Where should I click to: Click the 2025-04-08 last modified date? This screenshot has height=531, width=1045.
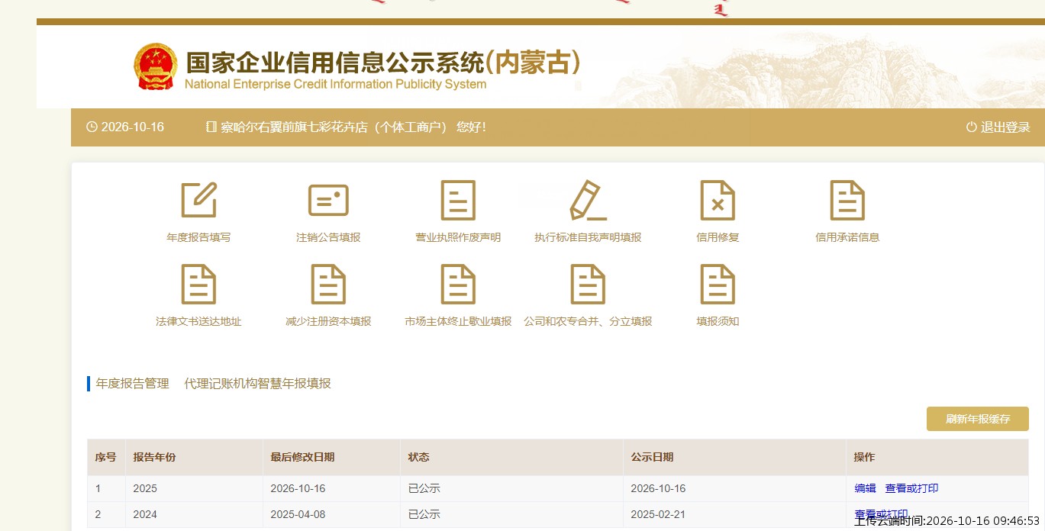[x=298, y=514]
